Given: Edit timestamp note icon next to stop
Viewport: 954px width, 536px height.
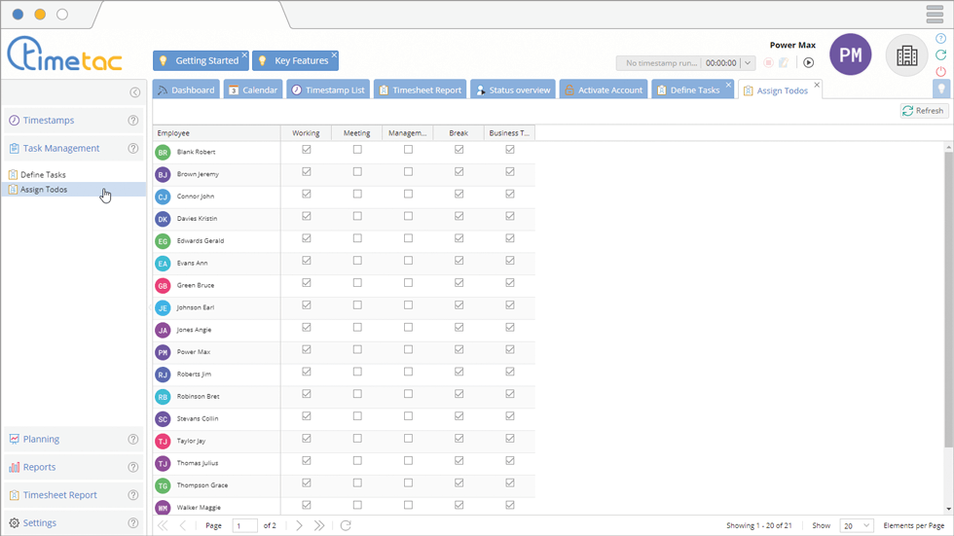Looking at the screenshot, I should point(784,62).
